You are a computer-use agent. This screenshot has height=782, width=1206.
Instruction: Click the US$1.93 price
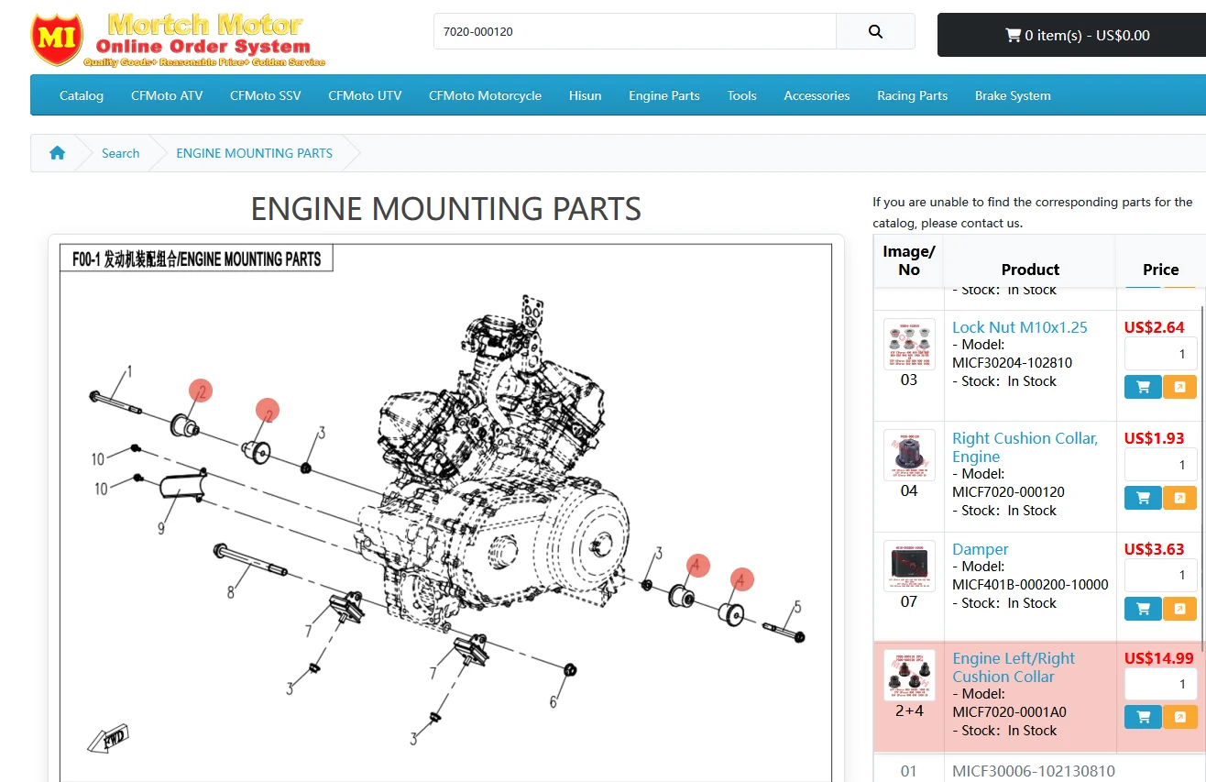point(1154,438)
